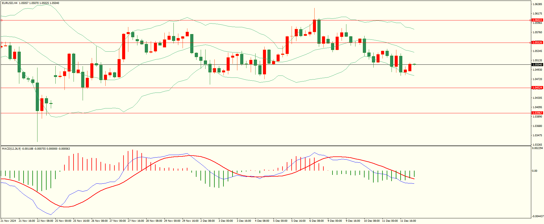Click the 21 Nov 2024 date label

tap(9, 221)
